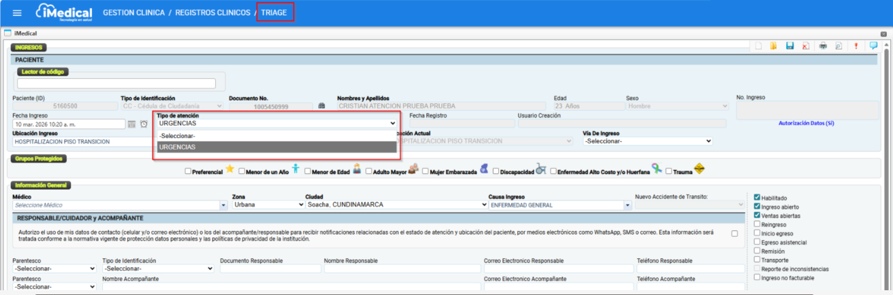Image resolution: width=893 pixels, height=295 pixels.
Task: Click REGISTROS CLINICOS in the breadcrumb
Action: (212, 13)
